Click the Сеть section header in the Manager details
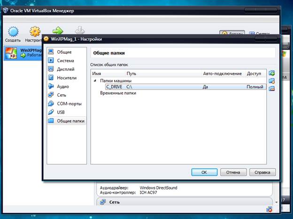The width and height of the screenshot is (293, 219). tap(115, 202)
